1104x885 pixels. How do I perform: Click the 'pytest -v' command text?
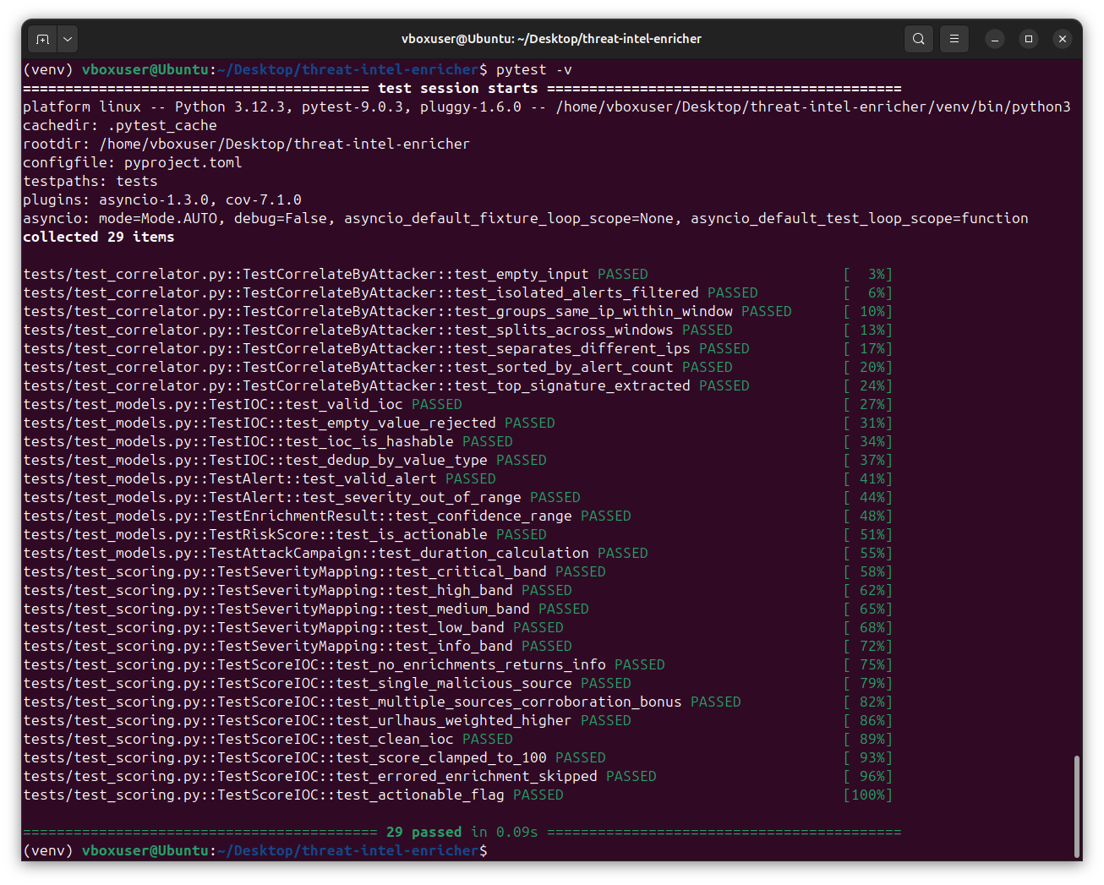534,69
